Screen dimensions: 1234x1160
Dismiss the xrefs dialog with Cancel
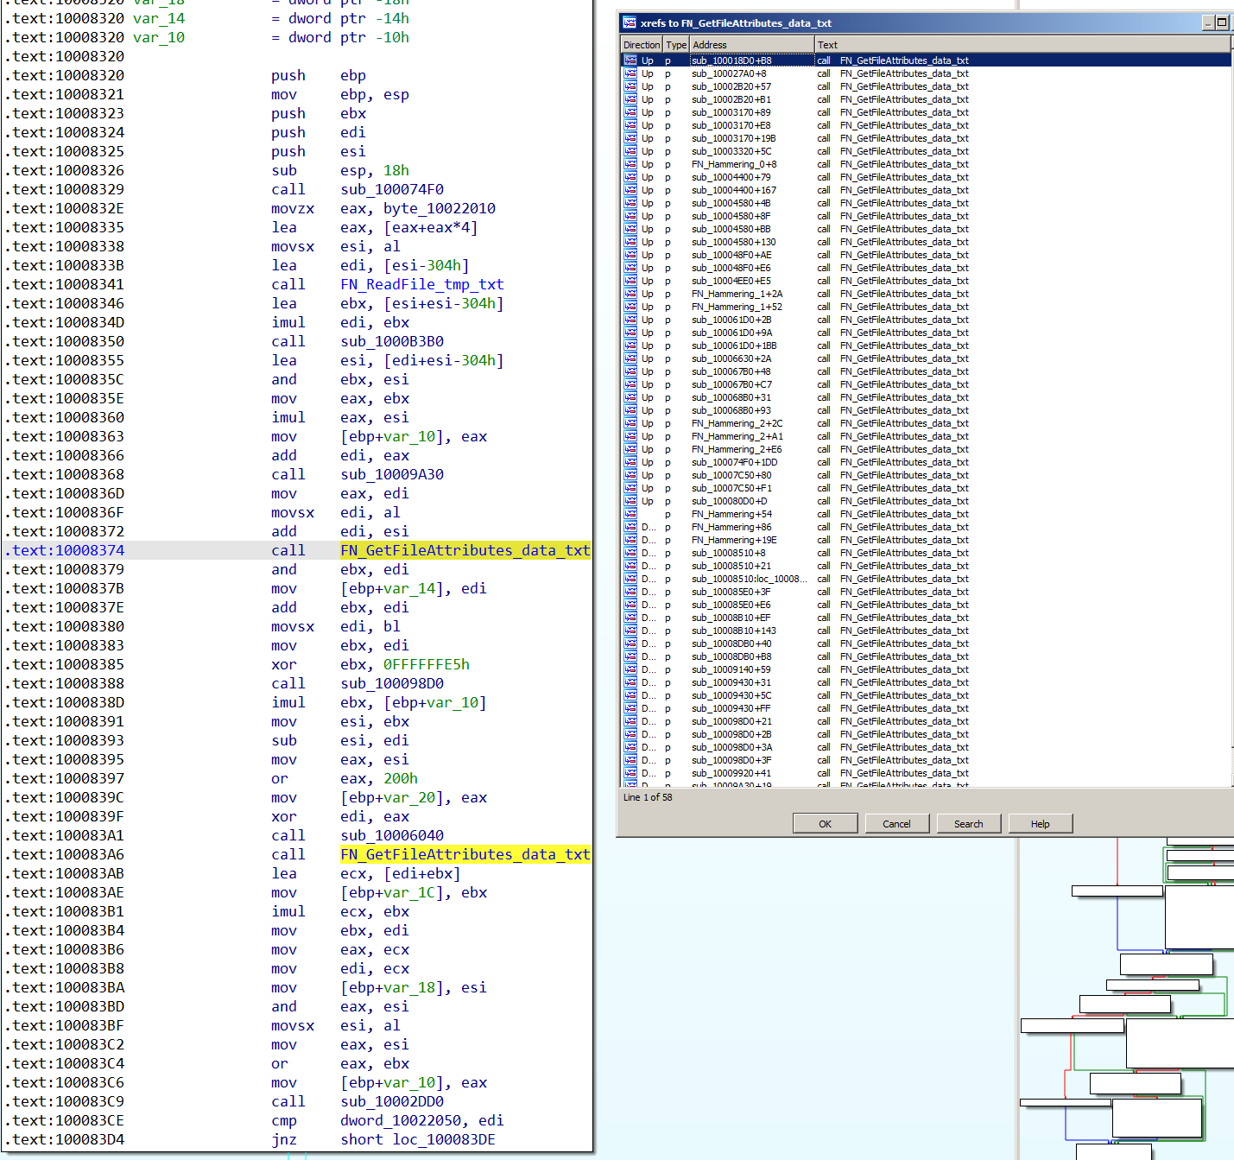point(896,823)
